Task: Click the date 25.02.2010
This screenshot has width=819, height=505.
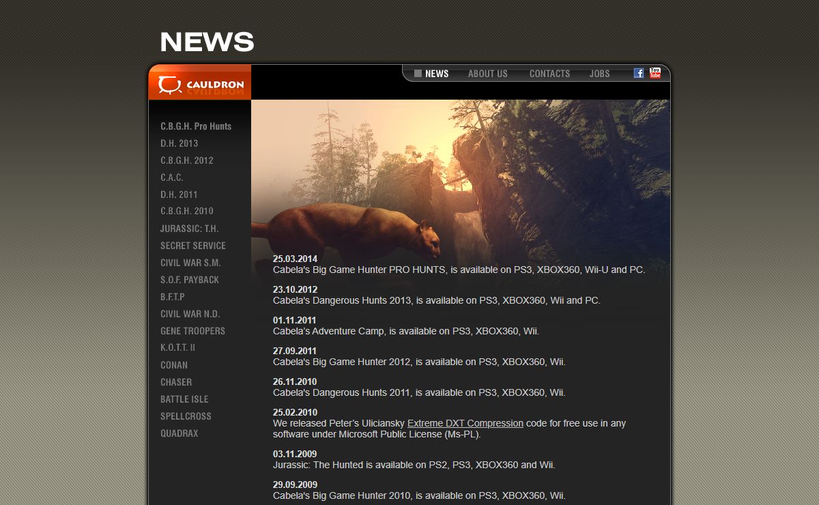Action: coord(295,412)
